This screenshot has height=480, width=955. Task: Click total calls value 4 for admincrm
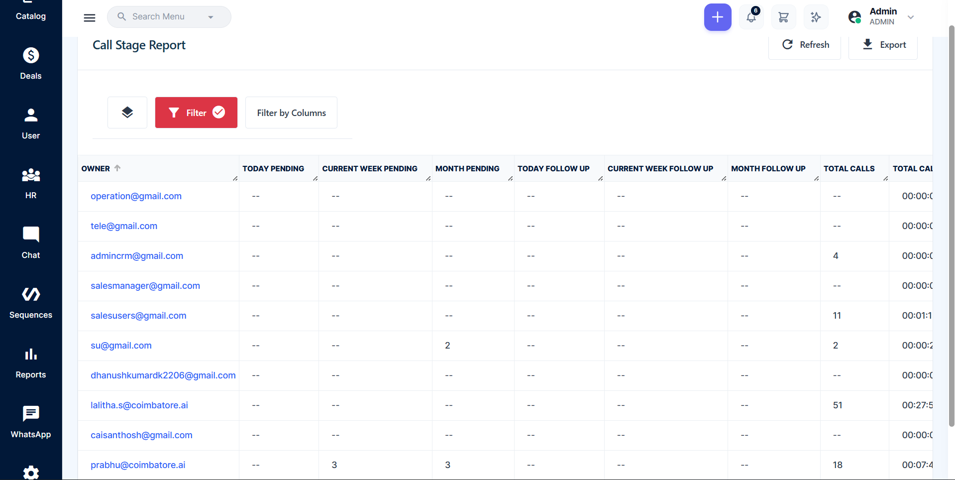(x=836, y=256)
